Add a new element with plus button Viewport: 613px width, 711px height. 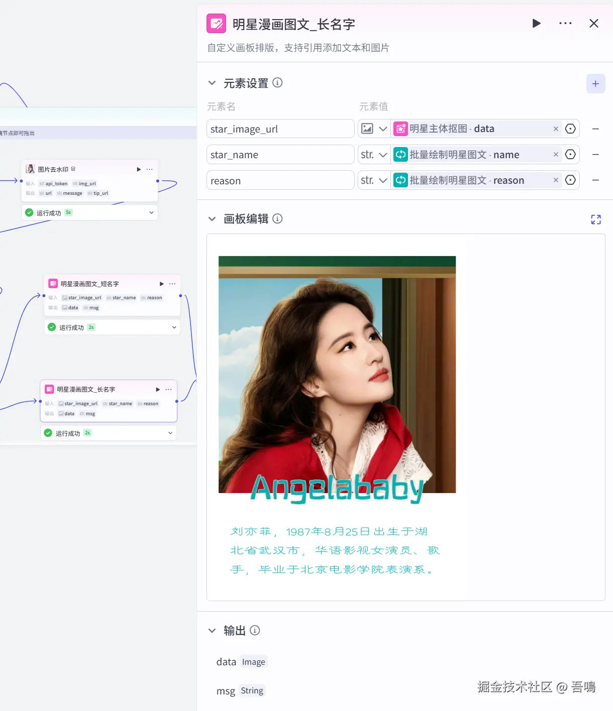pyautogui.click(x=595, y=84)
